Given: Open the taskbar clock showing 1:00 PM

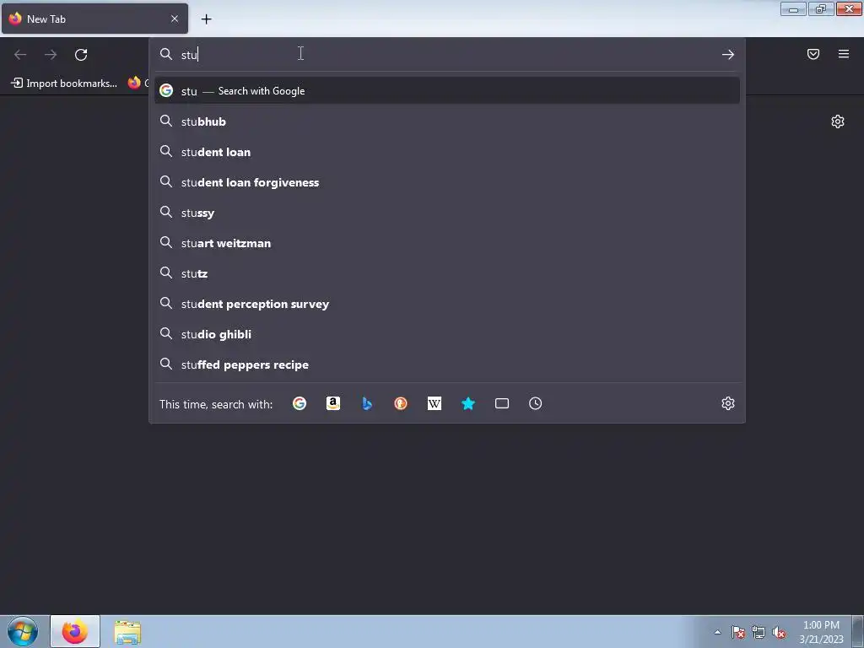Looking at the screenshot, I should (x=821, y=632).
